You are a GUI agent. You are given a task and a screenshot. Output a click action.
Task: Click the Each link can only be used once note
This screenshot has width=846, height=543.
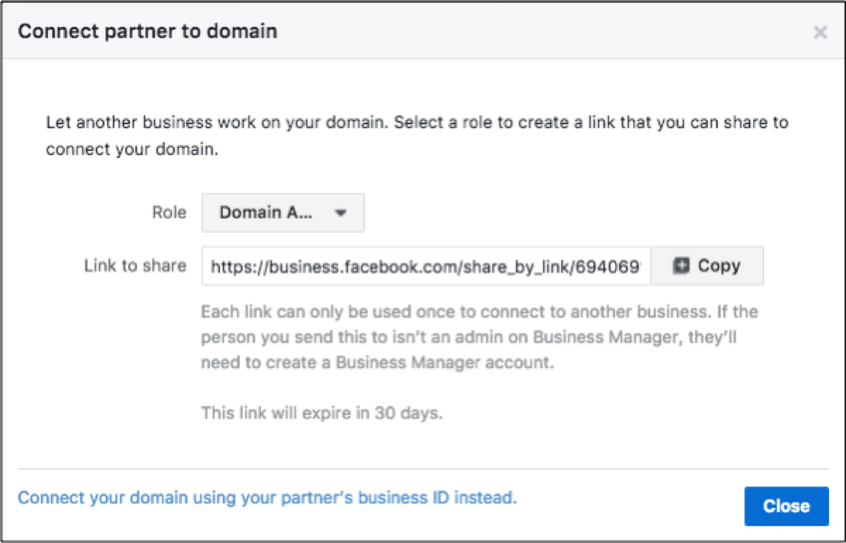(480, 336)
